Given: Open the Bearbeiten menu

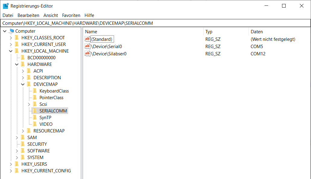Looking at the screenshot, I should pos(28,15).
